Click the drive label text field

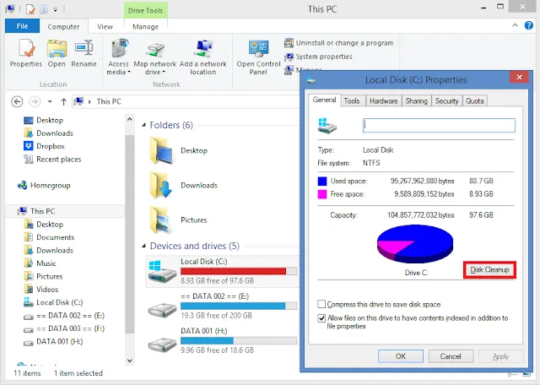(x=439, y=126)
